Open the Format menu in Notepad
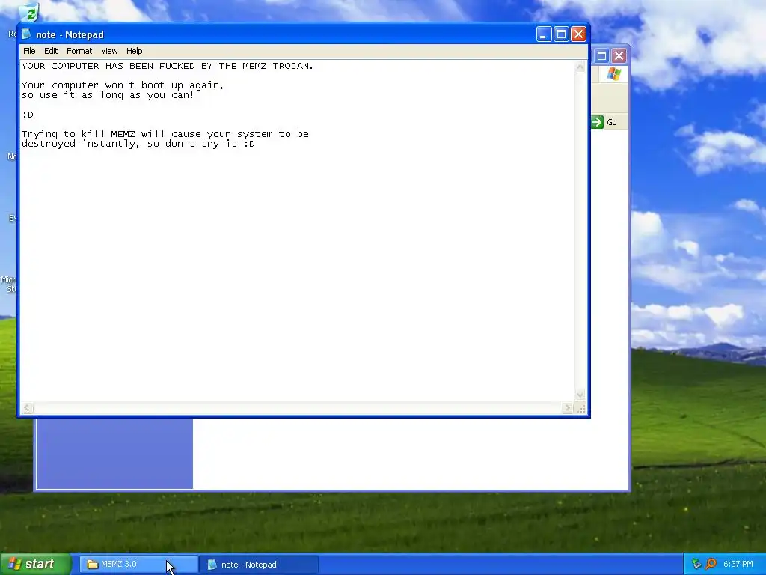The height and width of the screenshot is (575, 766). click(x=79, y=51)
